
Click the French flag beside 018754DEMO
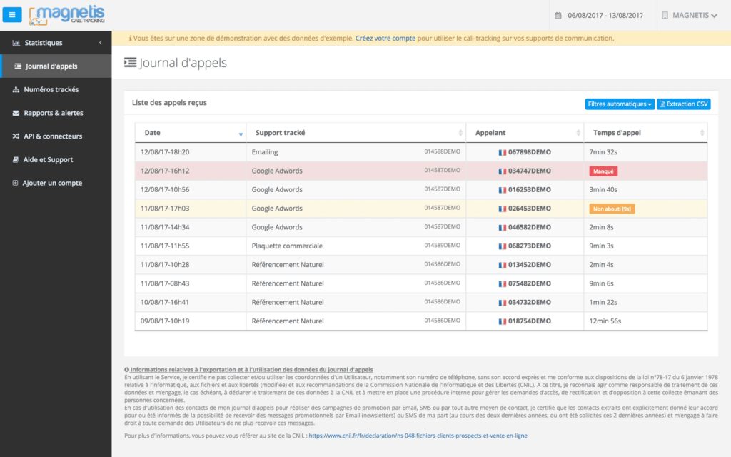(502, 321)
